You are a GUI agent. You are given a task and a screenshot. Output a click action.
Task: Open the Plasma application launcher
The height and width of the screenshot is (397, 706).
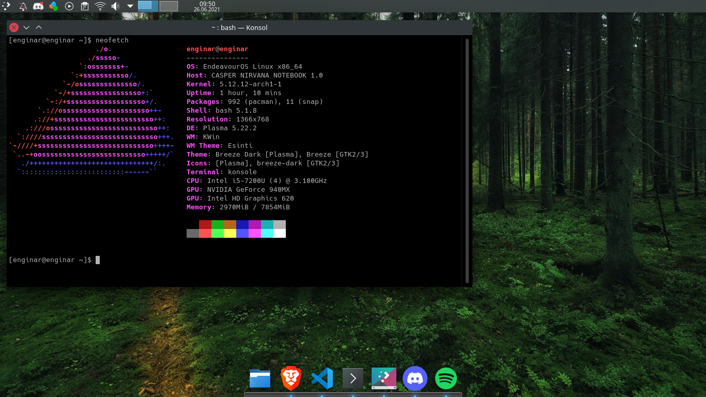point(6,6)
